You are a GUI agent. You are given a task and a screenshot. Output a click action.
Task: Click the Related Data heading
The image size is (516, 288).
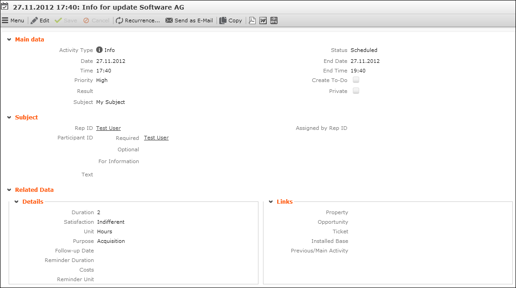click(x=34, y=190)
